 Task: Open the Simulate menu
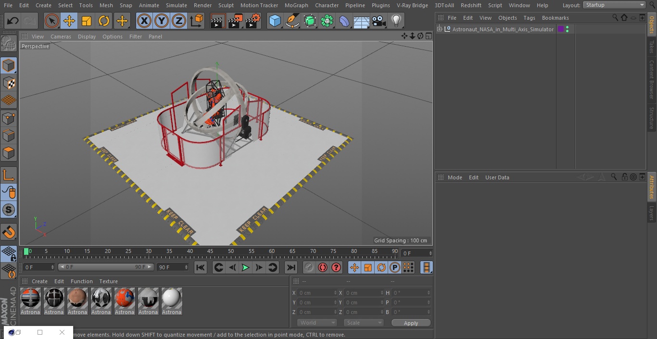(177, 5)
